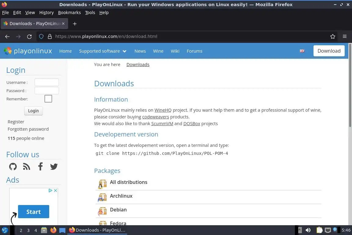This screenshot has height=235, width=352.
Task: Open the volume control in system tray
Action: click(x=308, y=230)
